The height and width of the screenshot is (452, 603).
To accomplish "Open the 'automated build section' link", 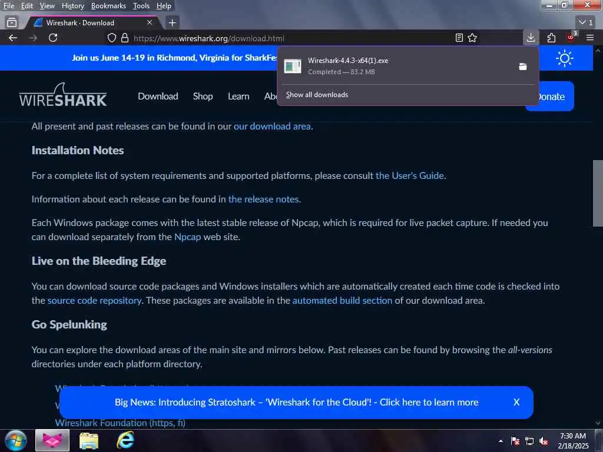I will (x=342, y=300).
